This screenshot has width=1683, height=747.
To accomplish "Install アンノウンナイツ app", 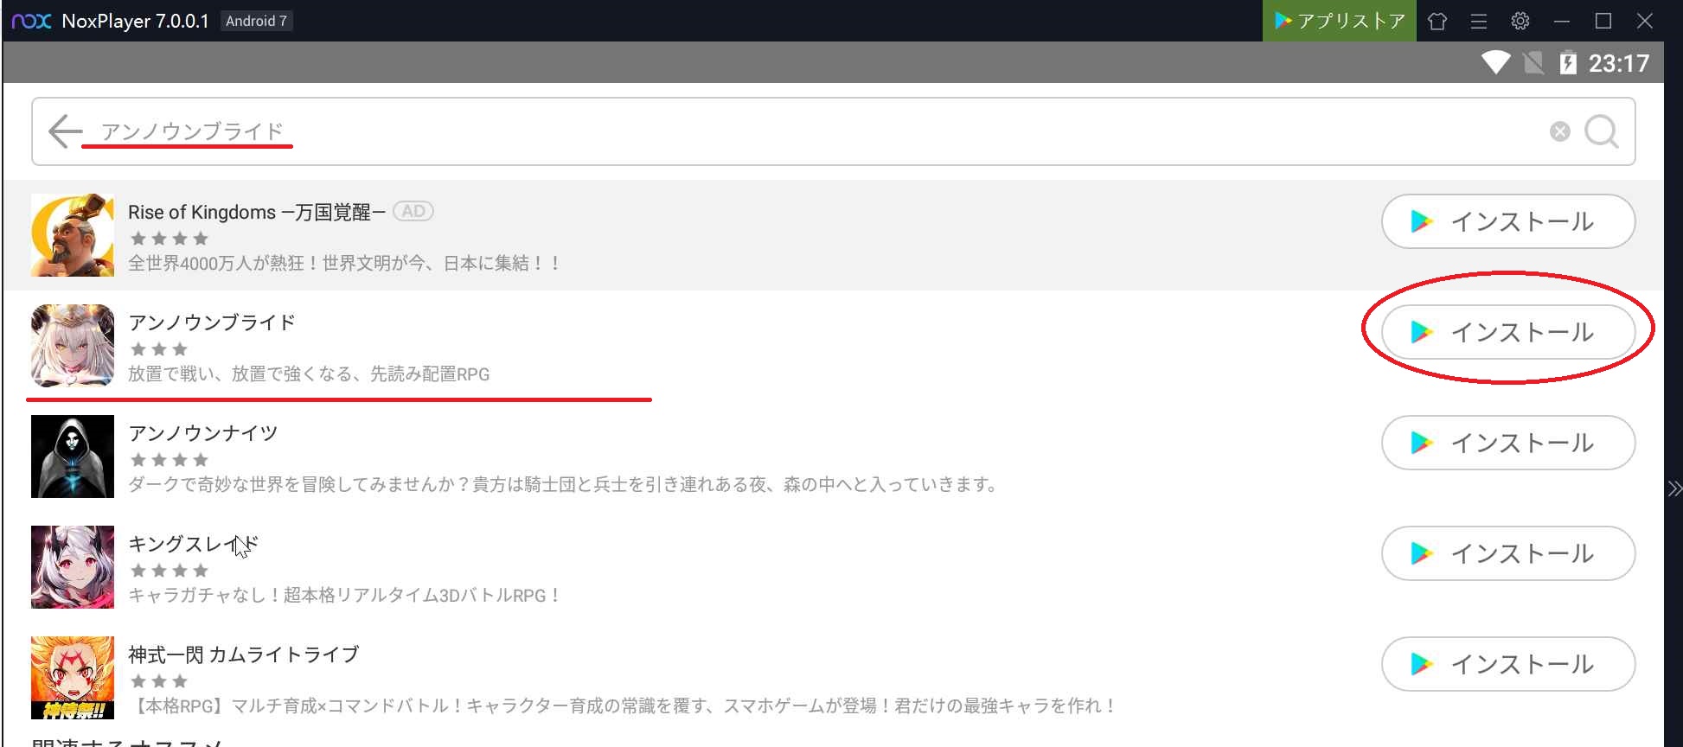I will pyautogui.click(x=1507, y=443).
